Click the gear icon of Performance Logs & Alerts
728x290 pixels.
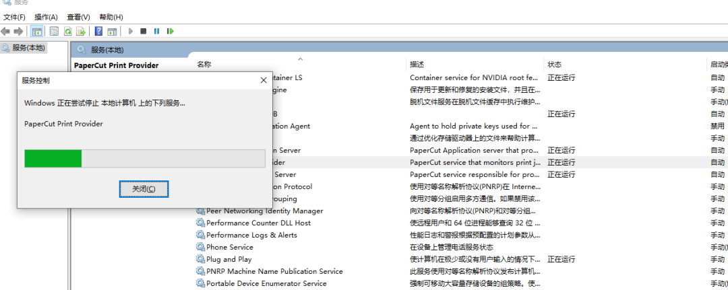(200, 235)
